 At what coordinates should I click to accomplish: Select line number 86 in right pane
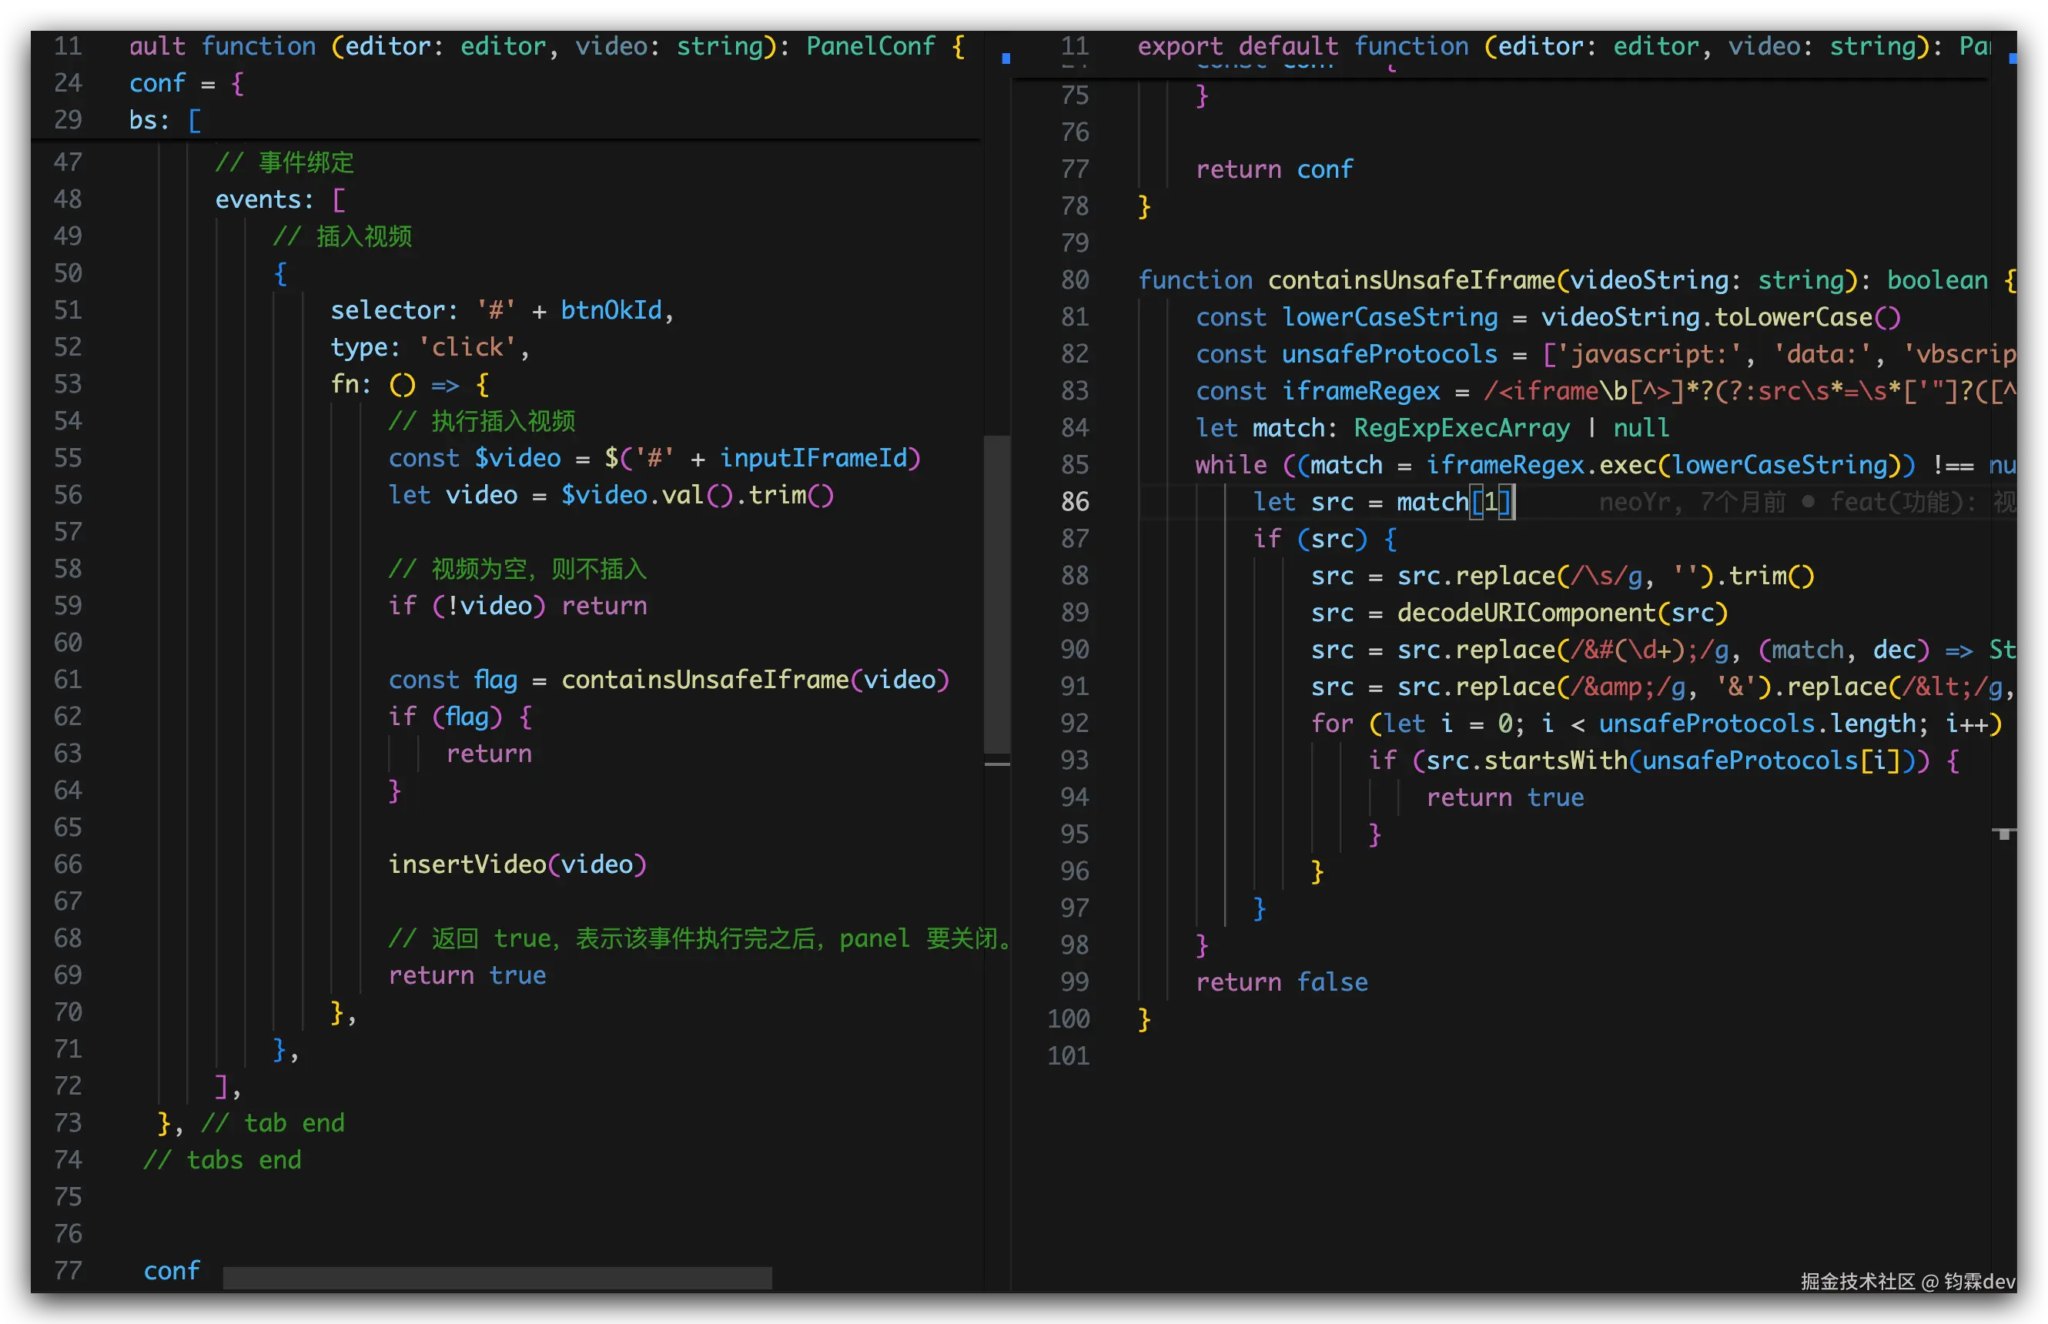[x=1074, y=501]
